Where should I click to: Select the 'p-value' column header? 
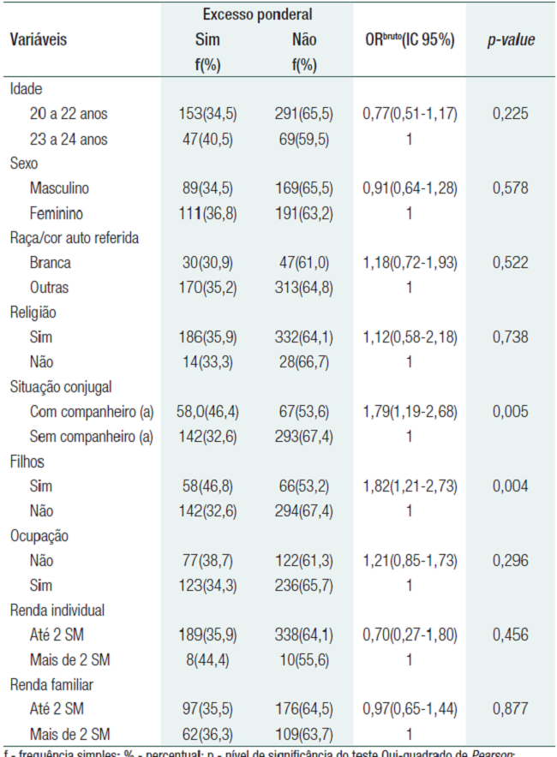click(511, 39)
